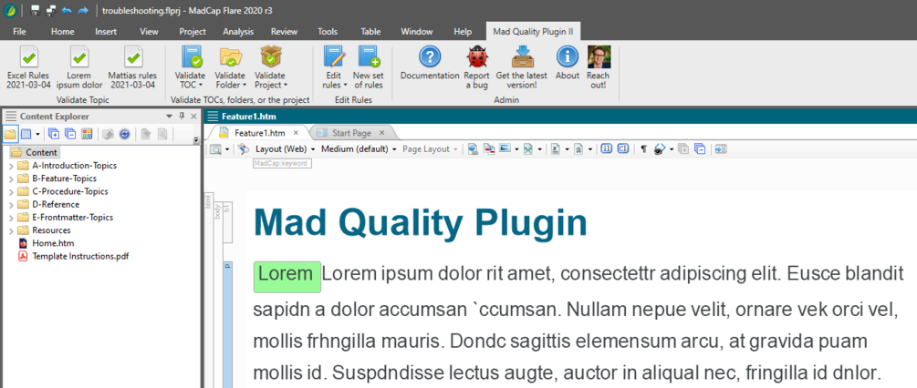
Task: Open the Help ribbon tab
Action: 463,32
